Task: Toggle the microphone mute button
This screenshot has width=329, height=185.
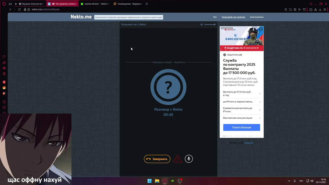Action: tap(189, 159)
